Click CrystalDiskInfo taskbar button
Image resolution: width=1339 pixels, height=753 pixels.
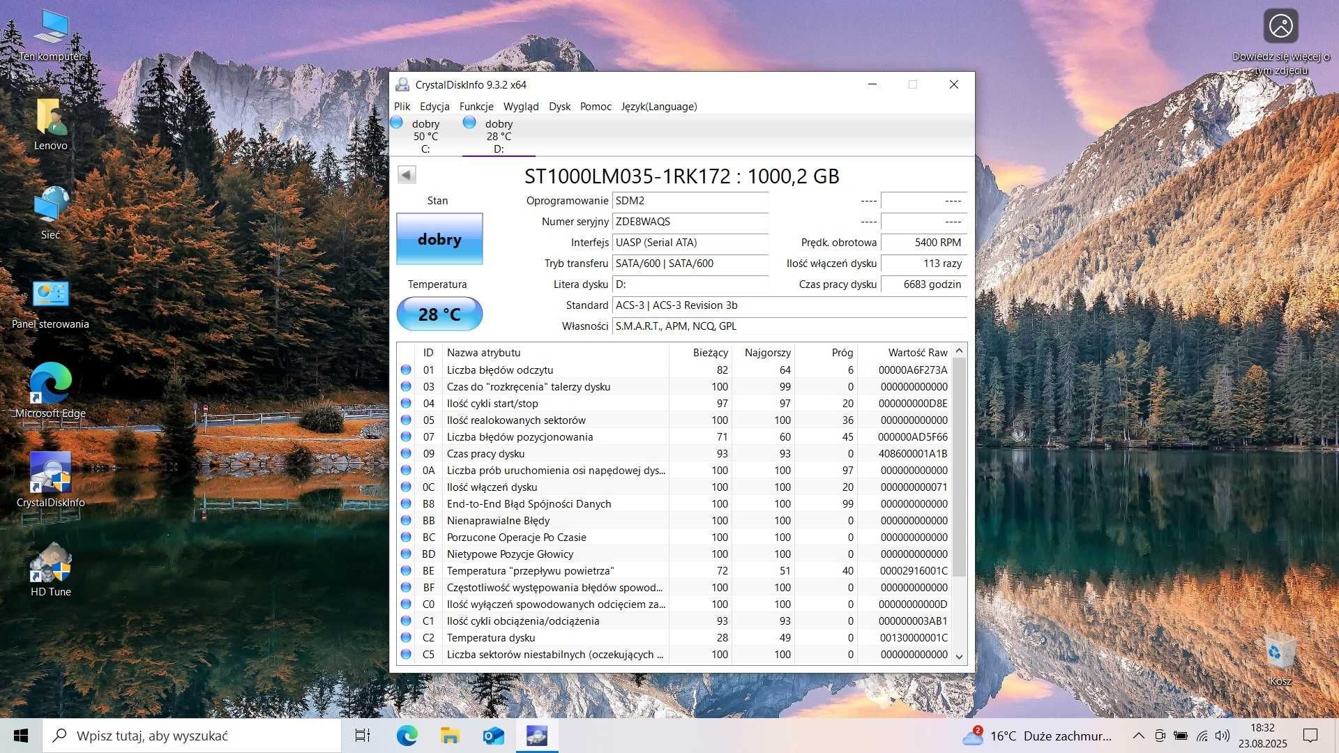click(x=537, y=736)
